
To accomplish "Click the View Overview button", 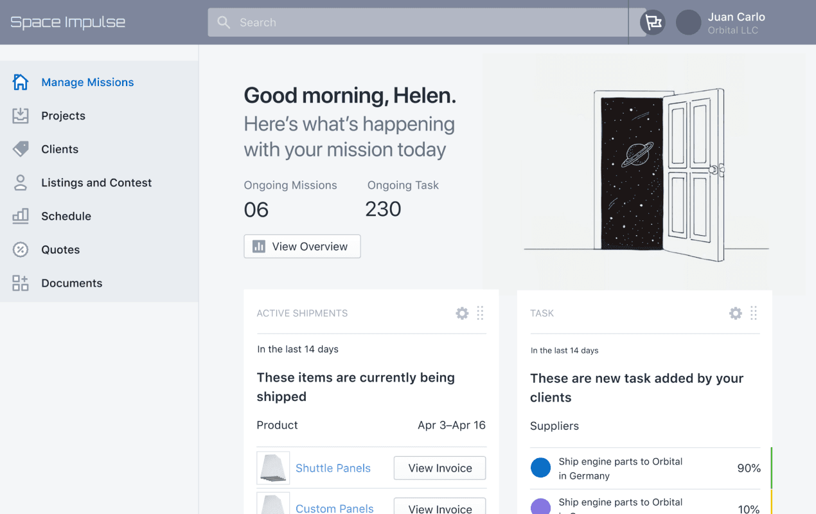I will [302, 247].
